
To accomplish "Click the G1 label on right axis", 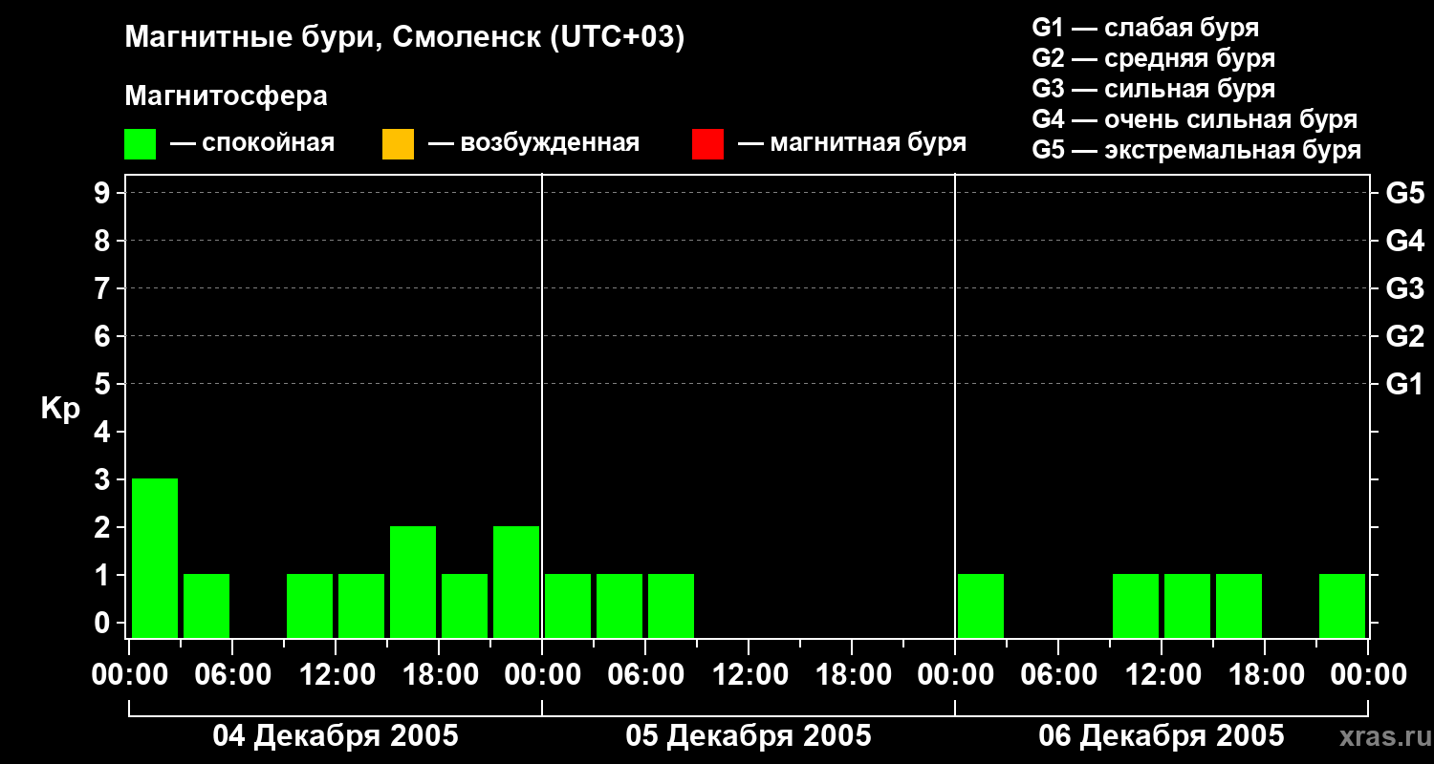I will click(1405, 384).
